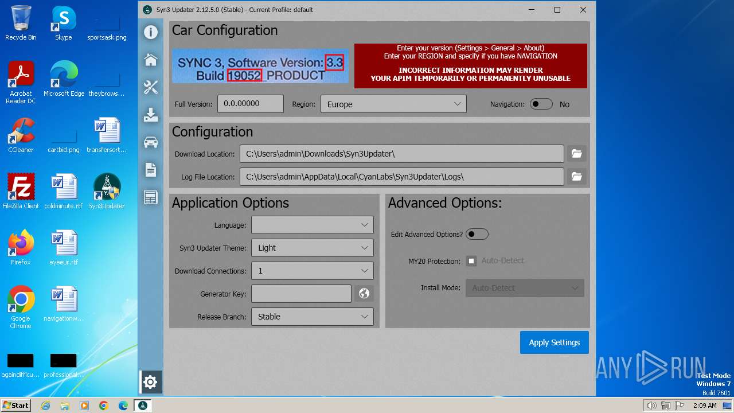This screenshot has width=734, height=413.
Task: Go to Home via house icon
Action: [x=151, y=60]
